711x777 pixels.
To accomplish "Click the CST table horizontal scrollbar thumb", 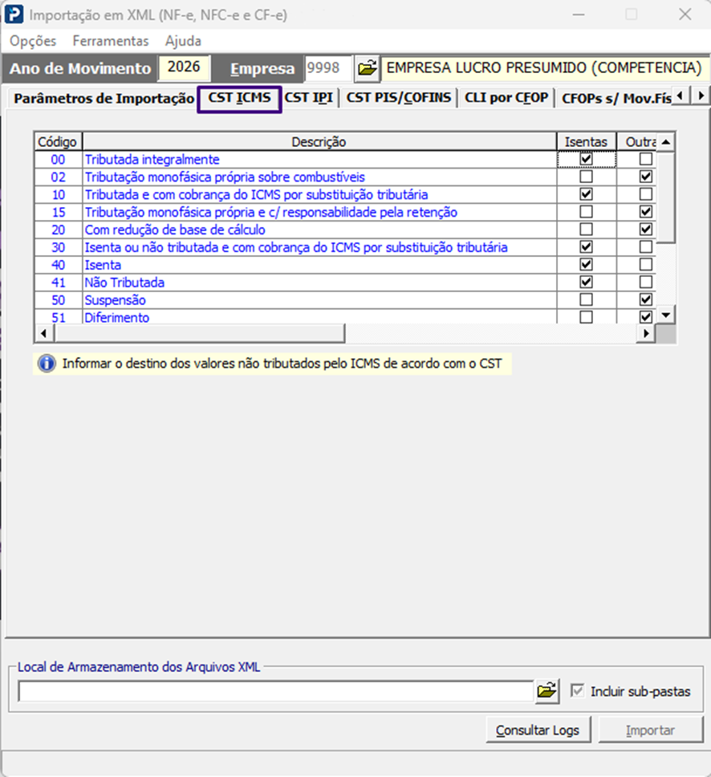I will (x=200, y=333).
